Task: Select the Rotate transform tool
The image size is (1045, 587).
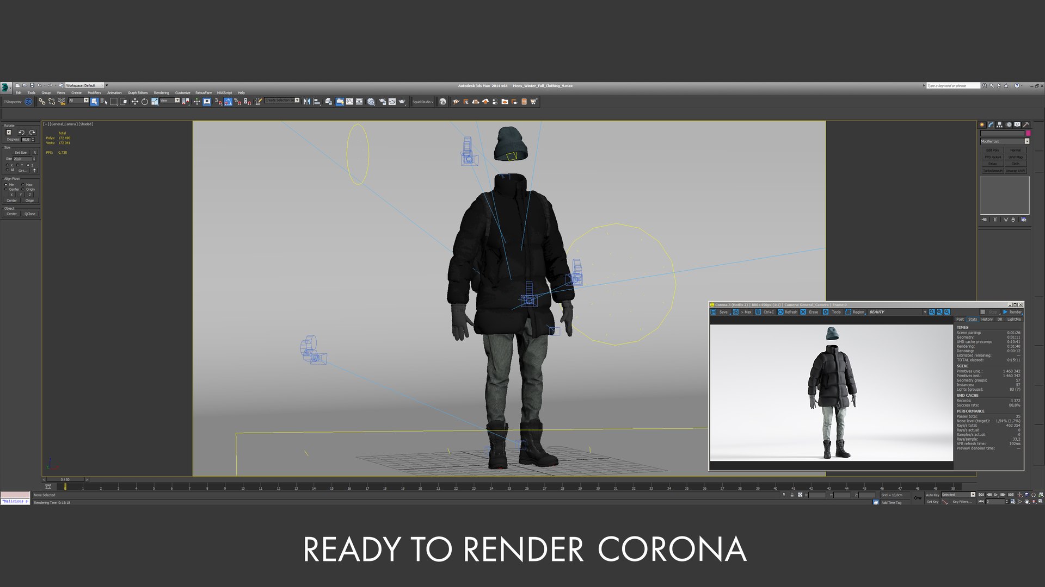Action: point(145,101)
